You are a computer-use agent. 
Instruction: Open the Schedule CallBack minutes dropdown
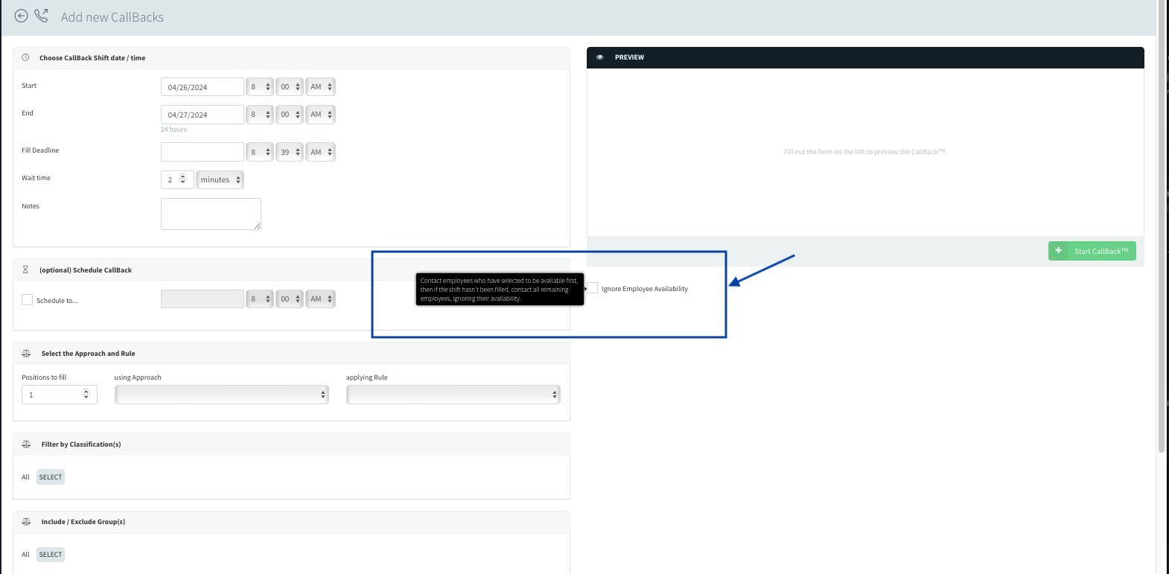tap(290, 299)
